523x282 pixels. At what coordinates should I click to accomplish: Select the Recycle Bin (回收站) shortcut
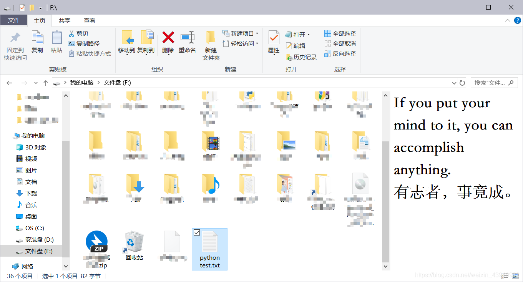click(134, 247)
